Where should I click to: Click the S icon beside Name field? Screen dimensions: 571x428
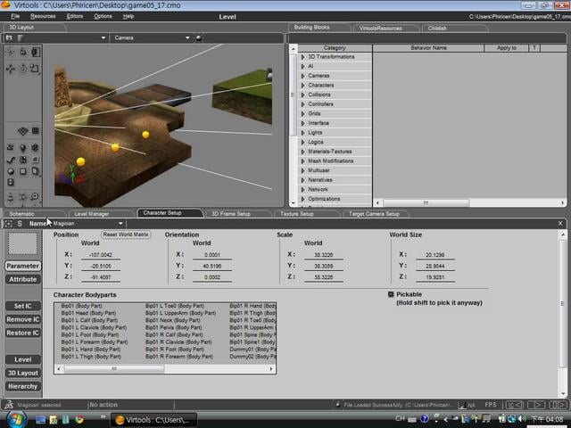tap(20, 224)
